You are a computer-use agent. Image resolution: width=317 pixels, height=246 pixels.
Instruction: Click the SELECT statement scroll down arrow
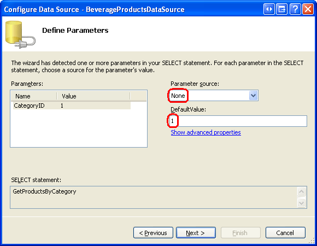click(302, 203)
